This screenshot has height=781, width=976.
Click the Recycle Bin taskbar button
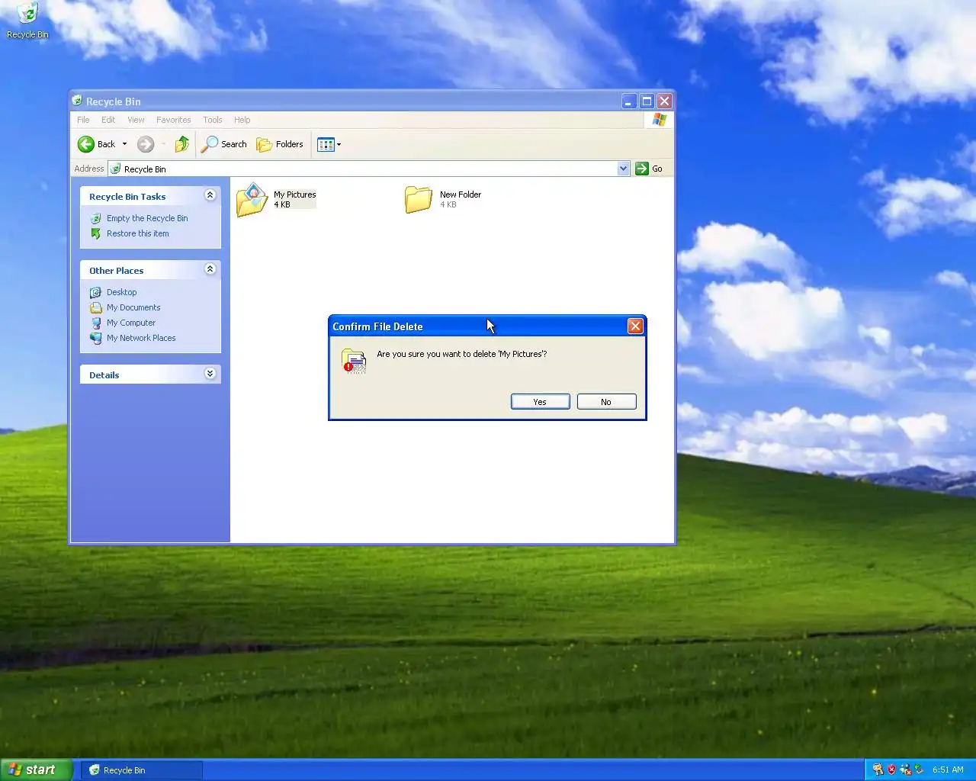pyautogui.click(x=142, y=770)
